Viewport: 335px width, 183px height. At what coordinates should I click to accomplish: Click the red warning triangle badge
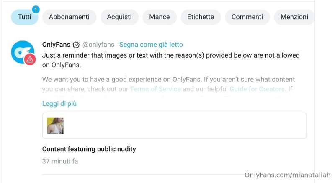coord(30,59)
